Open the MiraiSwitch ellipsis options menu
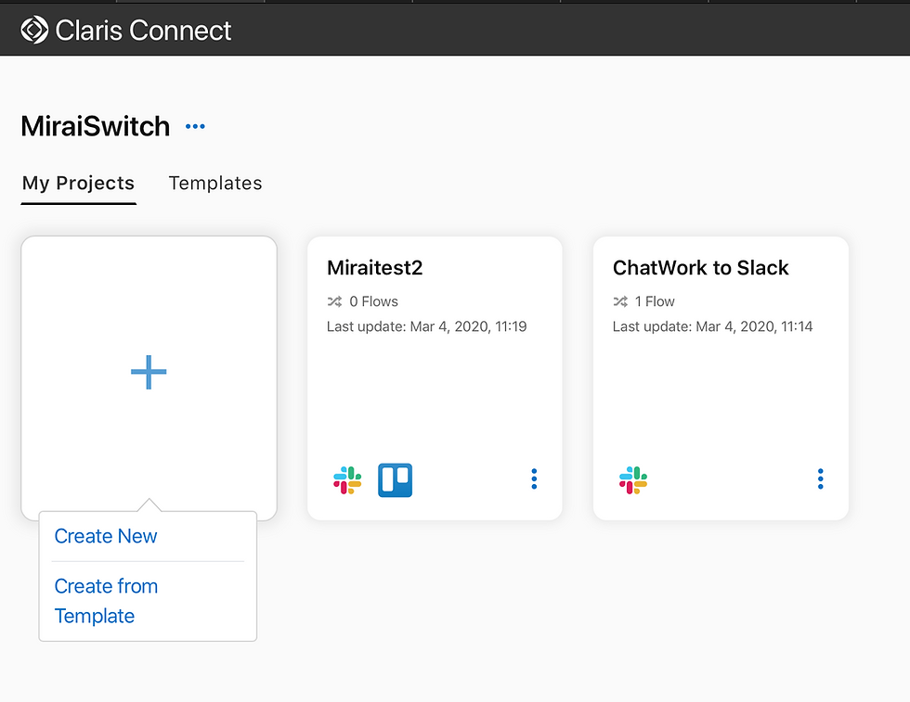910x702 pixels. click(195, 126)
